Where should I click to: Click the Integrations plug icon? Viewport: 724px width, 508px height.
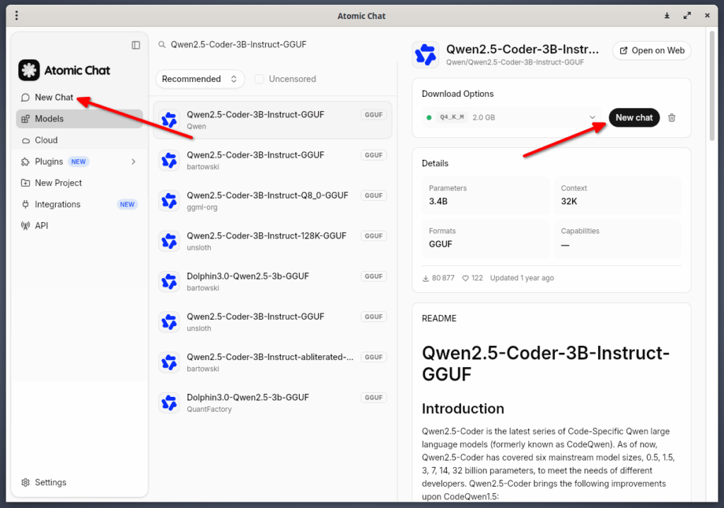pyautogui.click(x=25, y=204)
